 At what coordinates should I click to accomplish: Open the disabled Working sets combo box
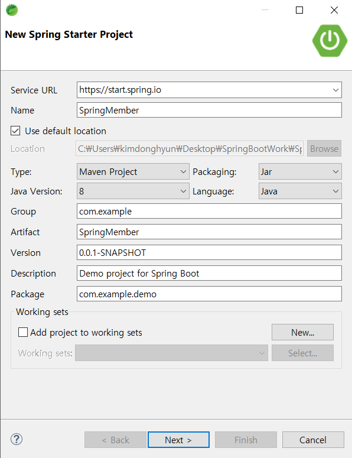coord(171,353)
